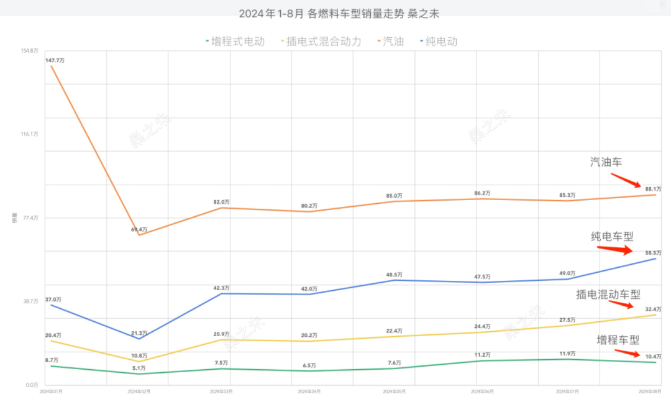Click the chart title text
The height and width of the screenshot is (412, 671).
pos(334,14)
